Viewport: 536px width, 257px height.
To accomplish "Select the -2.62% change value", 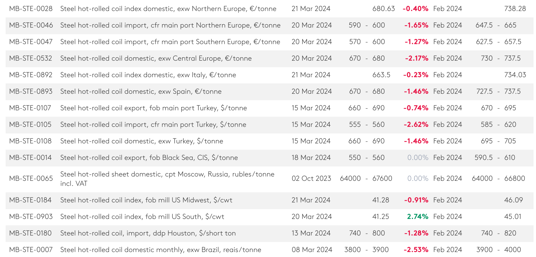I will click(x=416, y=124).
